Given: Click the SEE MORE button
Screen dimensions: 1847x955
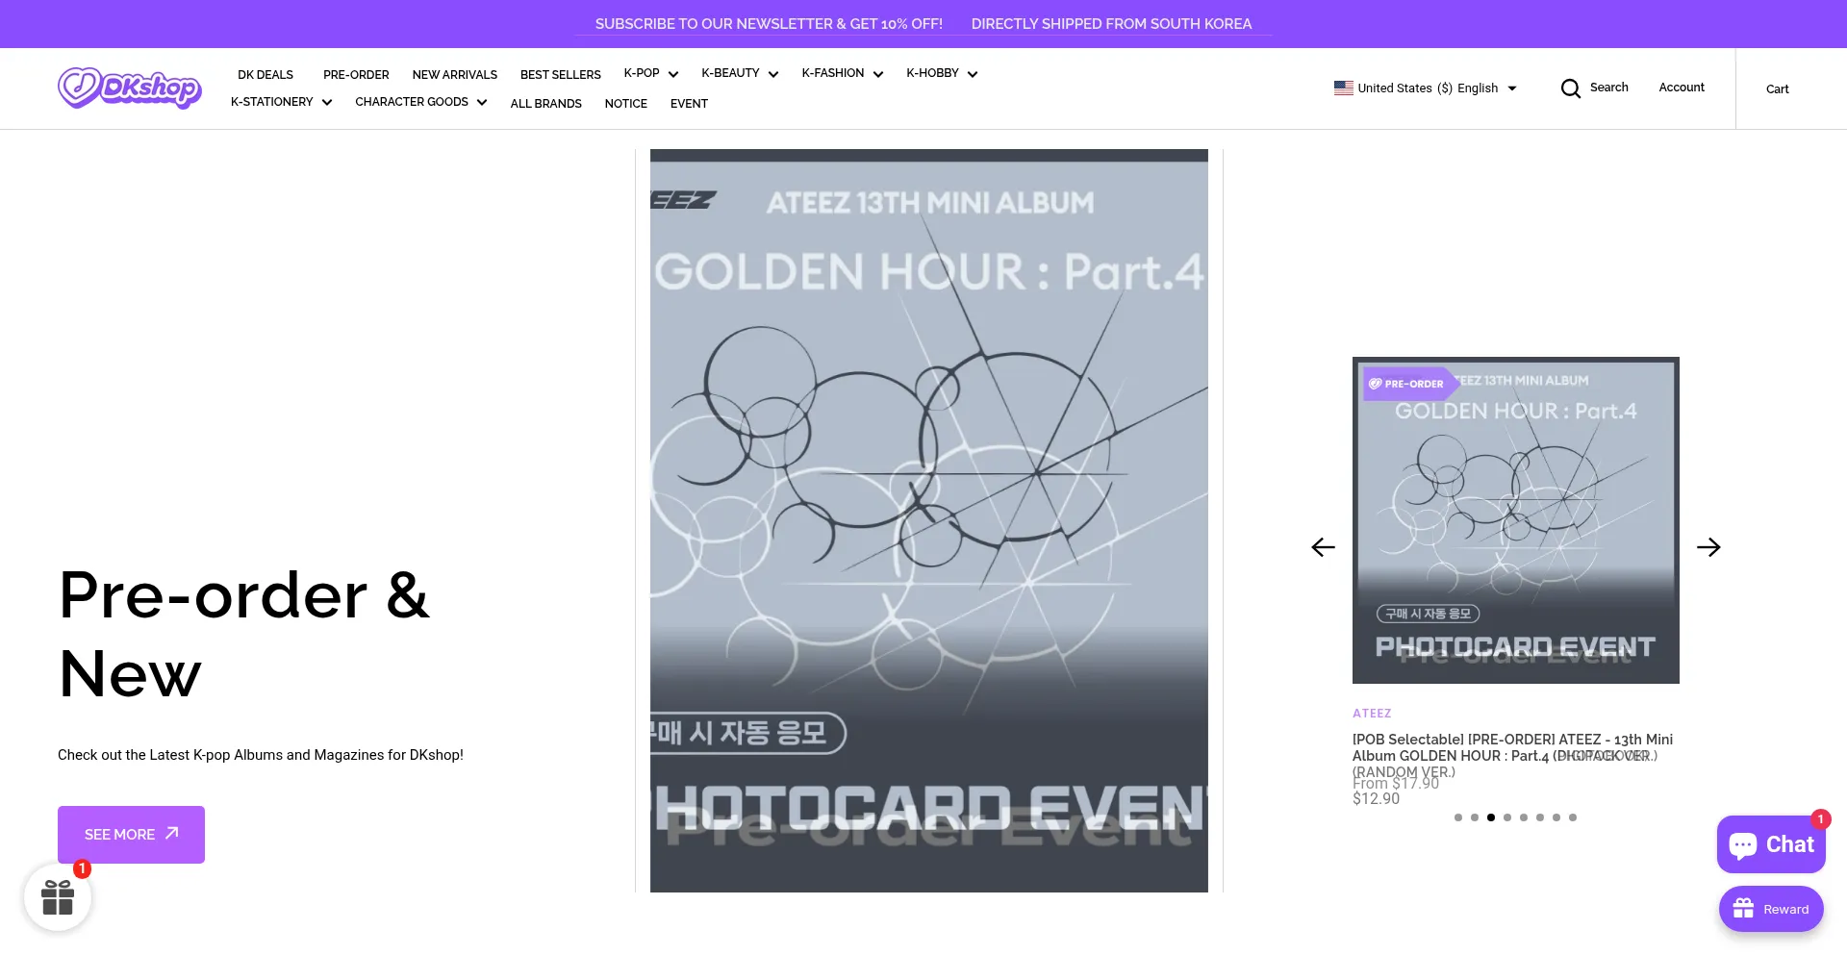Looking at the screenshot, I should coord(131,835).
